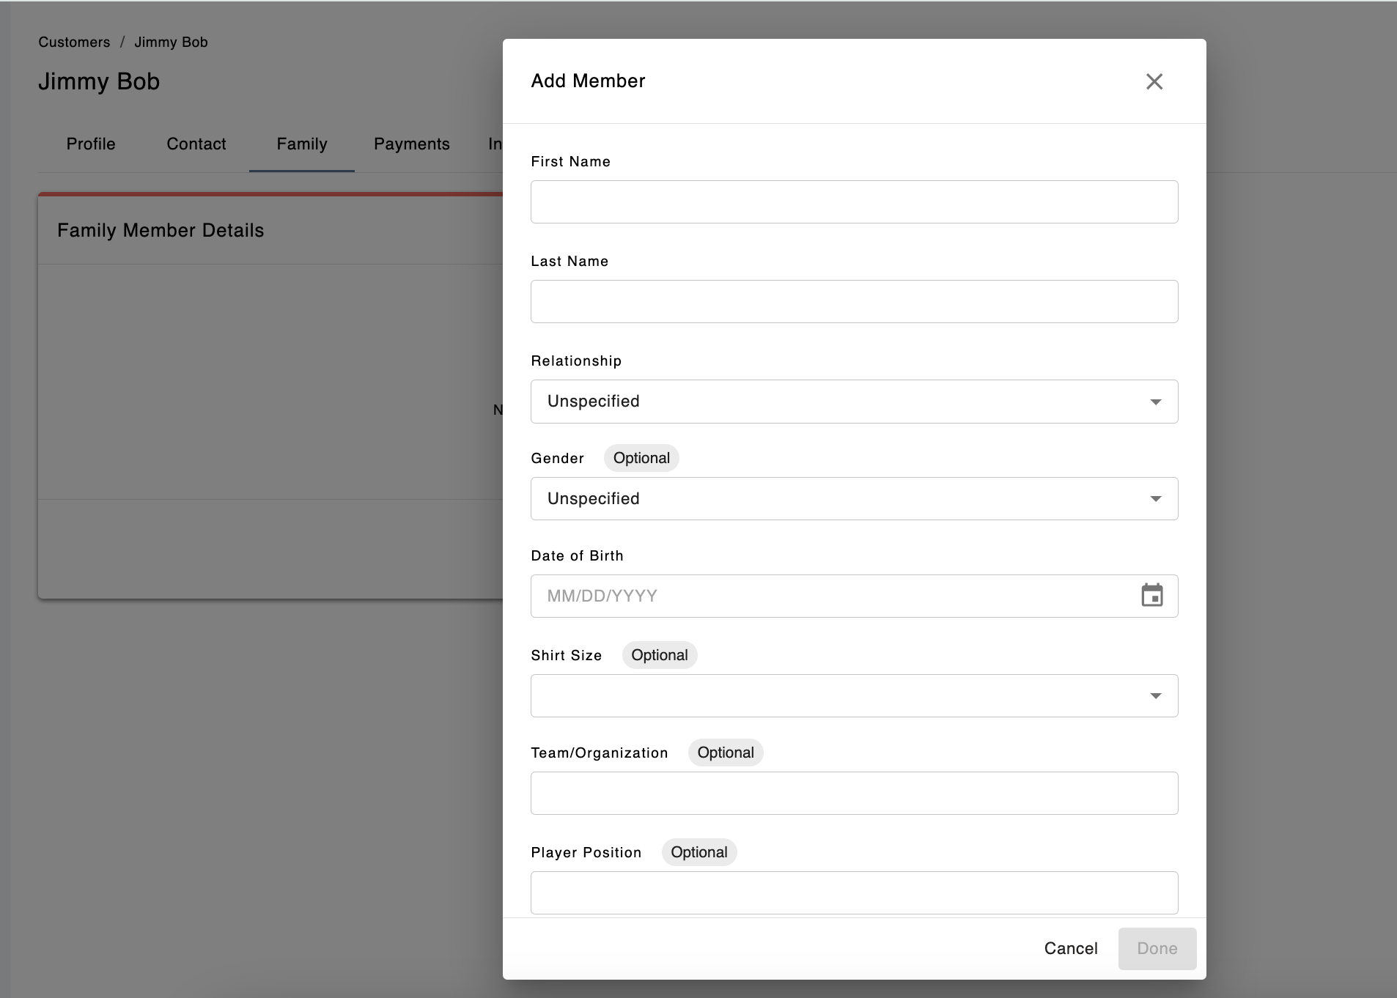
Task: Navigate to Customers breadcrumb link
Action: [74, 42]
